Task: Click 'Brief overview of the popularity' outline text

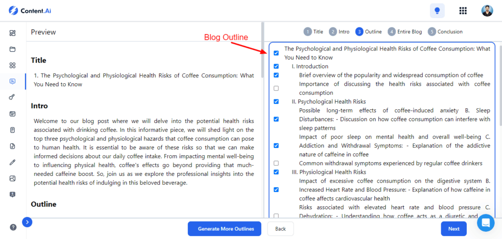Action: (x=391, y=75)
